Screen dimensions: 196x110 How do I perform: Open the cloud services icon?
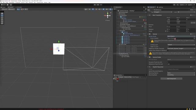(8, 5)
